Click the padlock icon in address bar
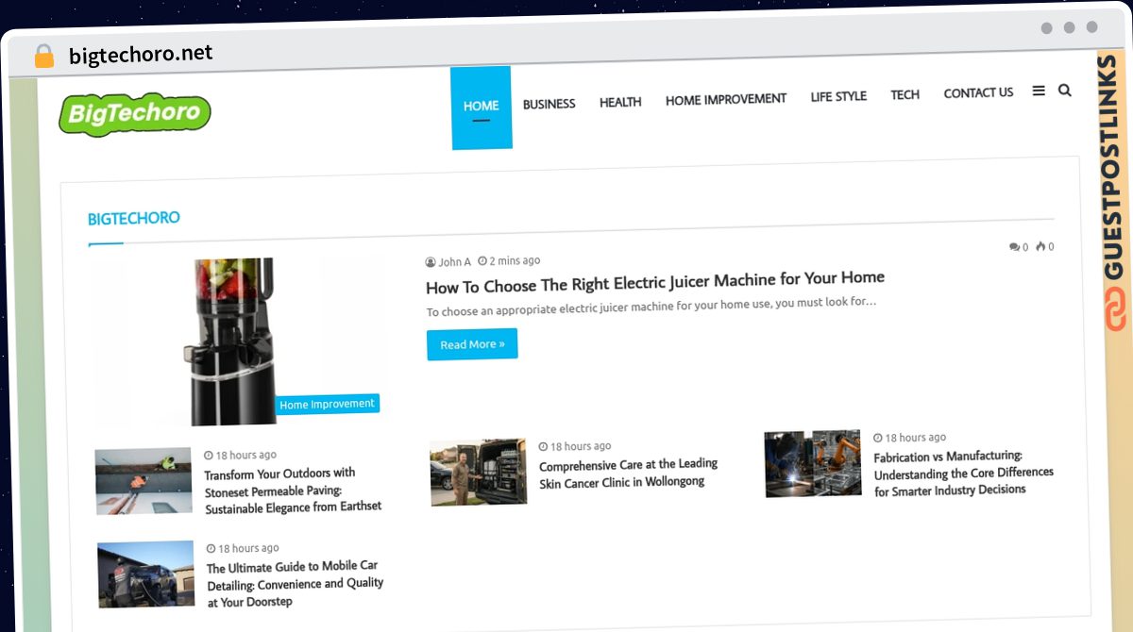 pos(44,56)
